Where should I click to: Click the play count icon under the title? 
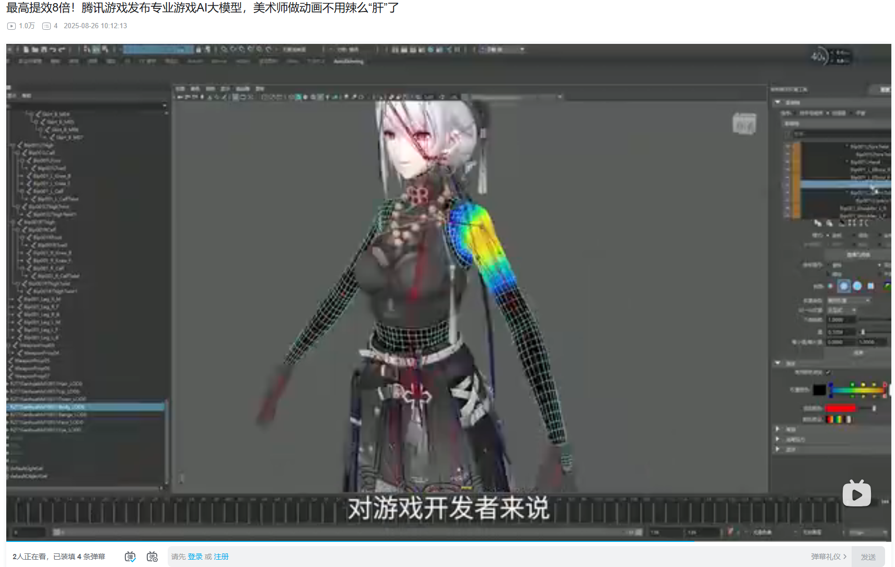11,26
